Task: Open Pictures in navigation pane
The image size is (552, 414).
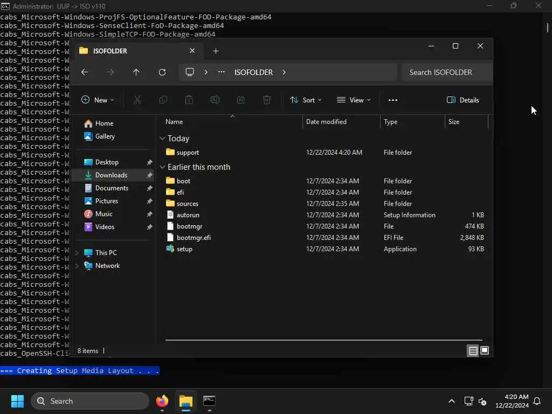Action: click(113, 201)
